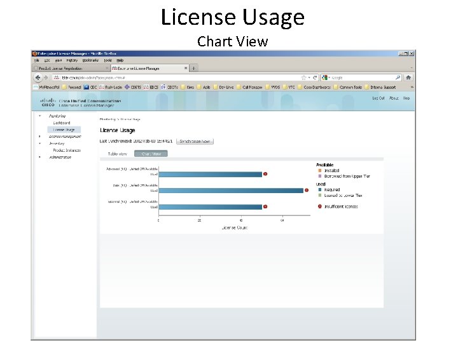Click the Help link in page header
This screenshot has width=458, height=343.
coord(406,98)
